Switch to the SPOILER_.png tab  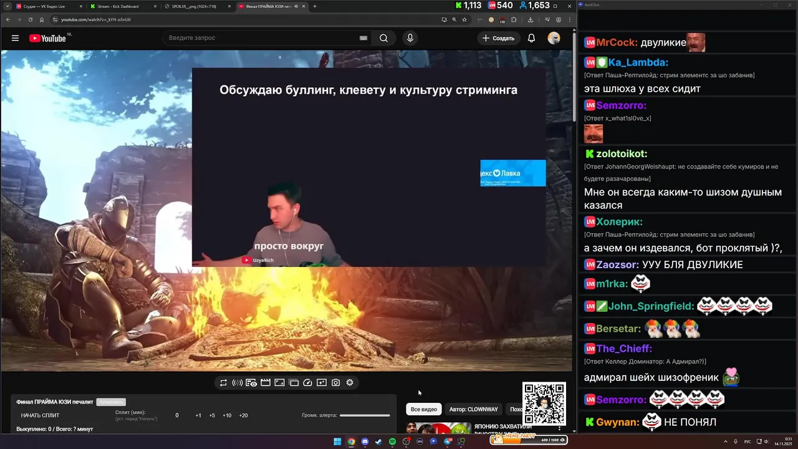click(197, 6)
